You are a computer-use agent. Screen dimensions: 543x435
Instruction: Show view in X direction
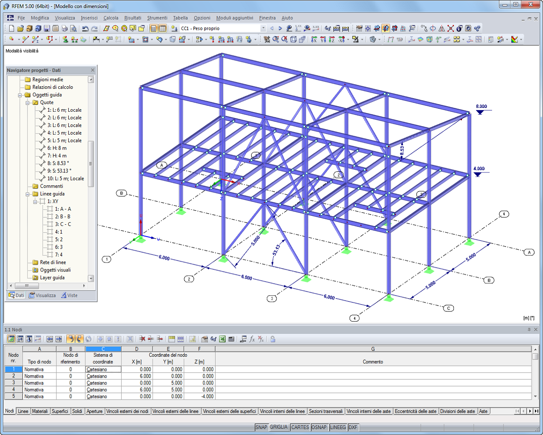[314, 40]
